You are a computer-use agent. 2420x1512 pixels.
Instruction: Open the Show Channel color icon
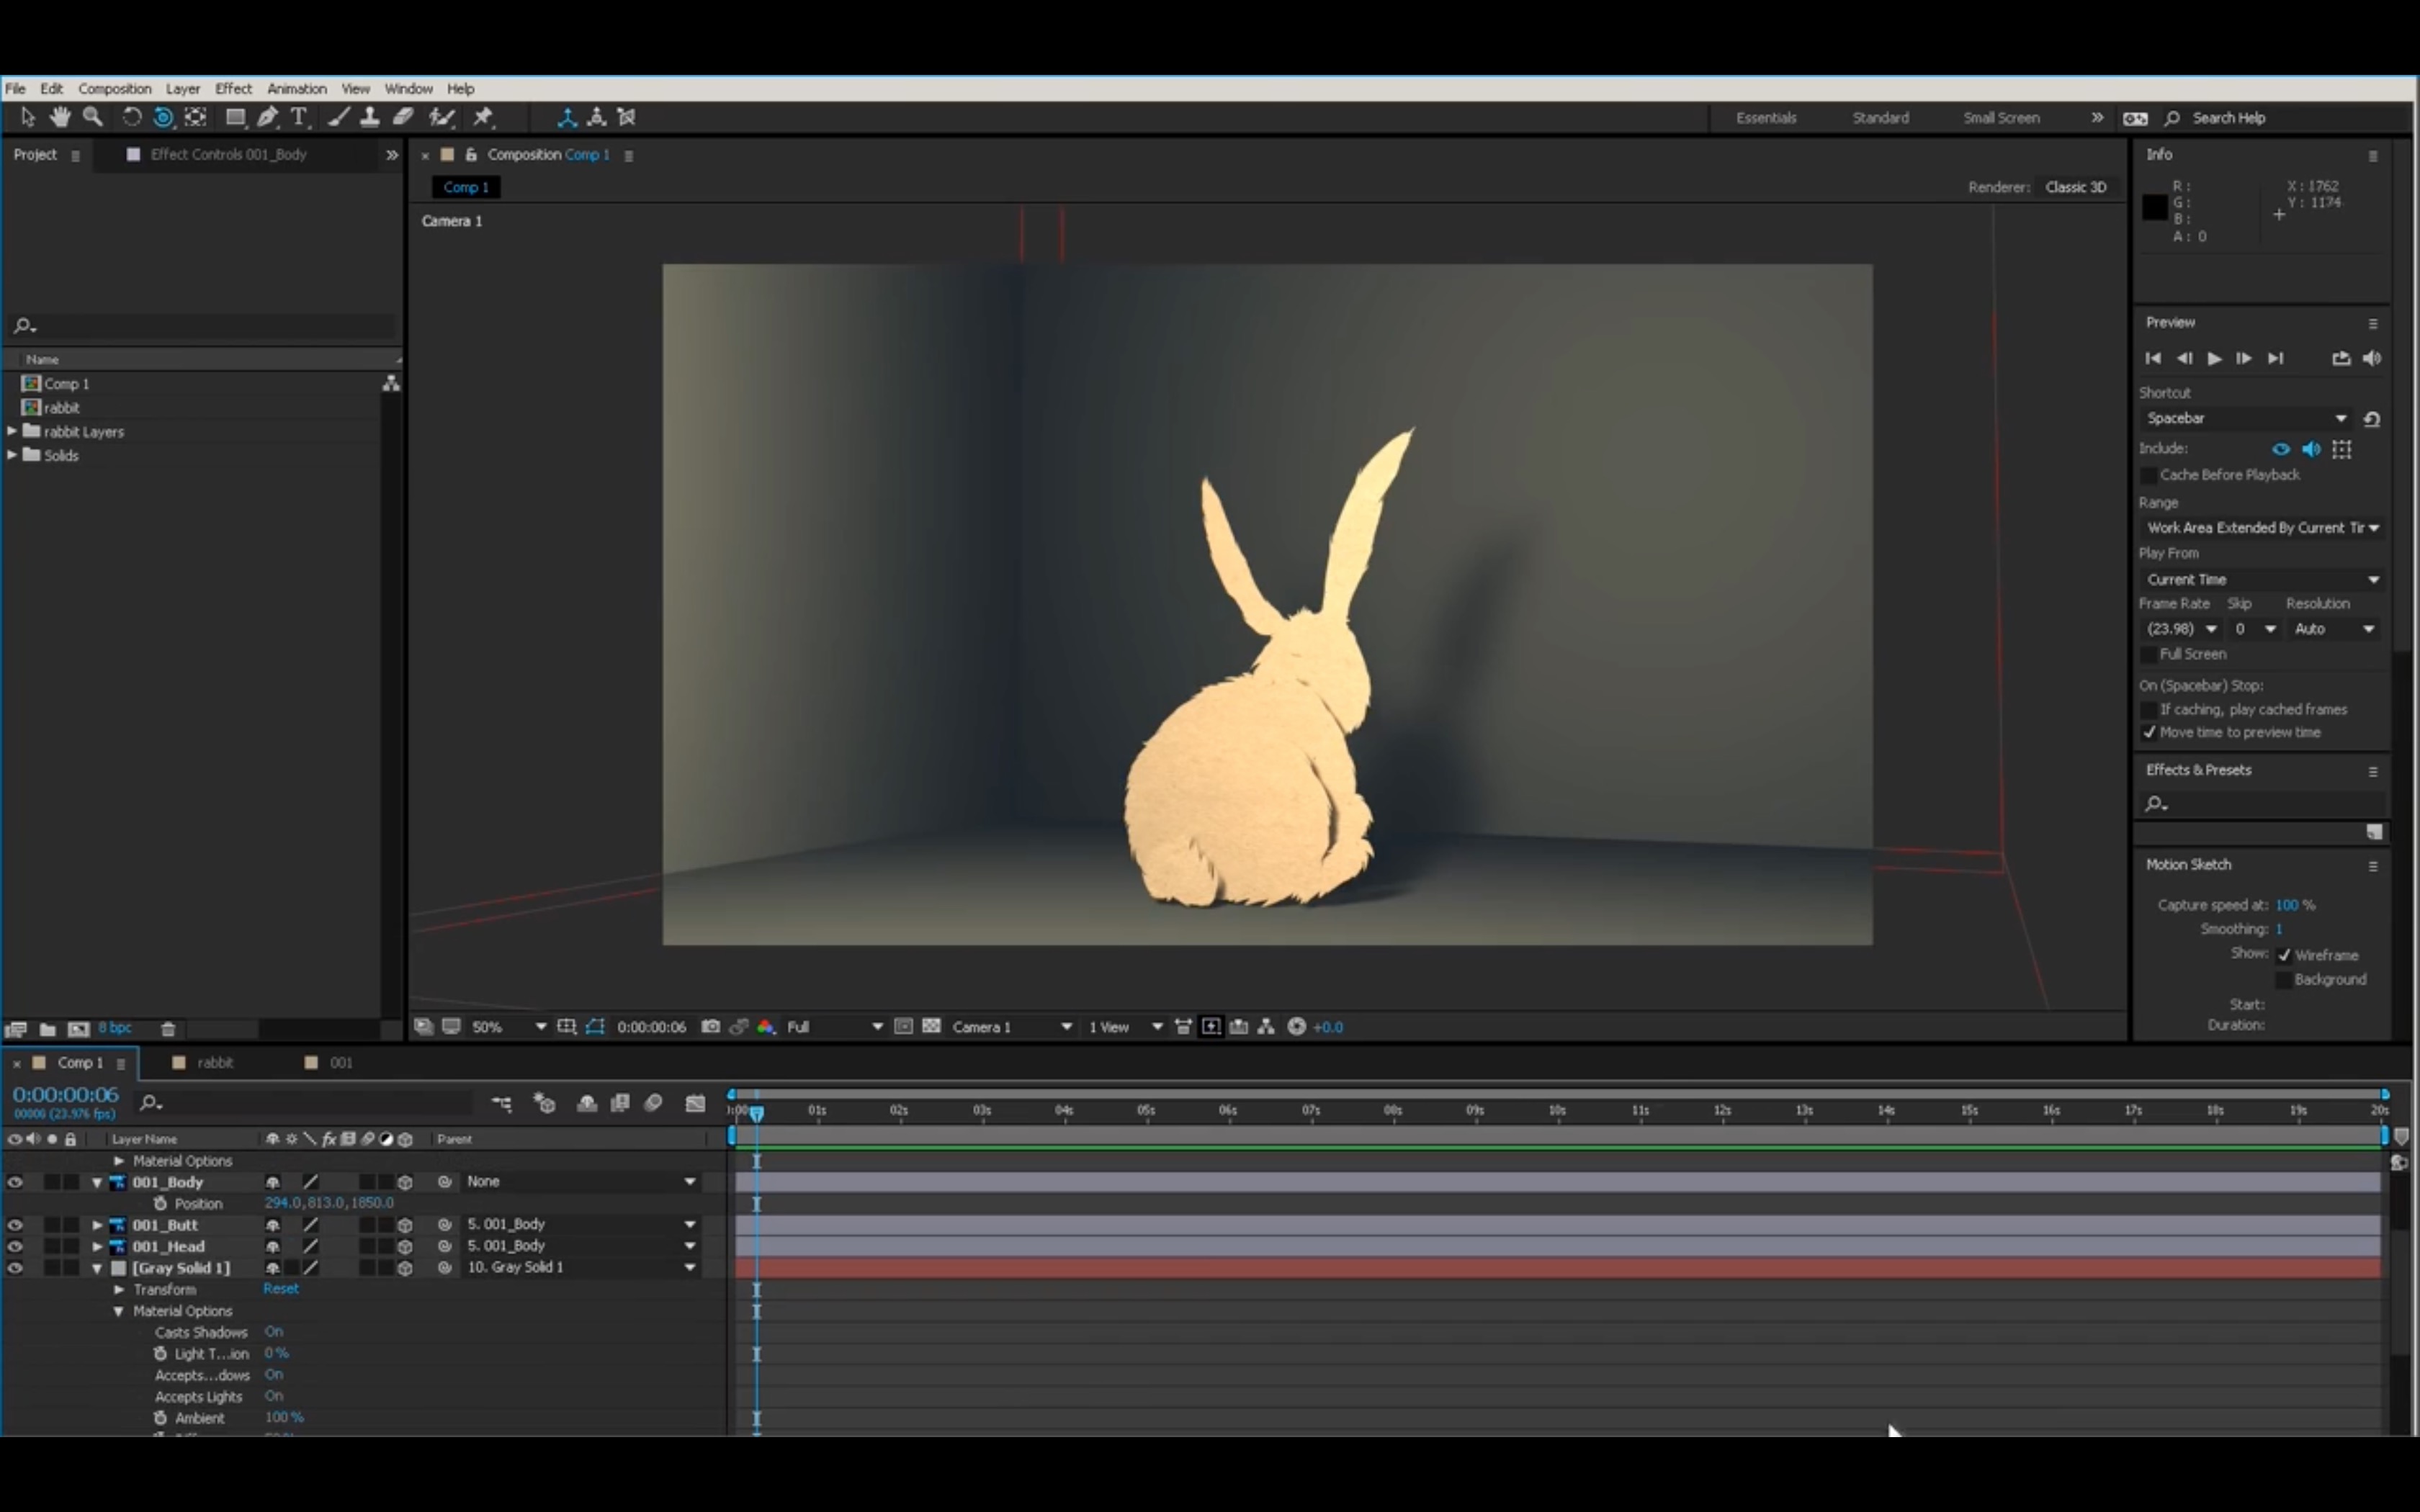pyautogui.click(x=766, y=1026)
